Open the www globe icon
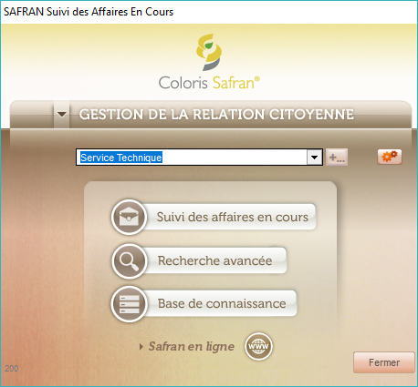The height and width of the screenshot is (387, 418). (x=258, y=346)
